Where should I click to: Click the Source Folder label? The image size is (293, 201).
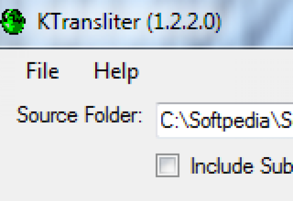79,116
